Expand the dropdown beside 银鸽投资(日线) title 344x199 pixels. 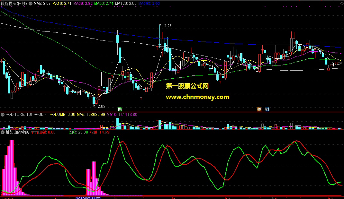pyautogui.click(x=31, y=4)
